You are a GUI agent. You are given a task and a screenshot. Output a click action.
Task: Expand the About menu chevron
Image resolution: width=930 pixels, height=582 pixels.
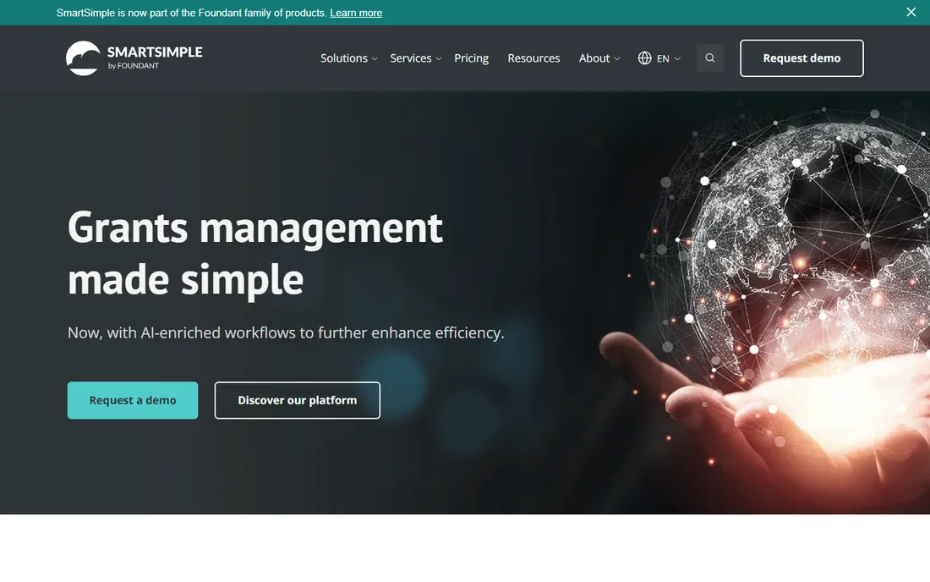pos(617,58)
